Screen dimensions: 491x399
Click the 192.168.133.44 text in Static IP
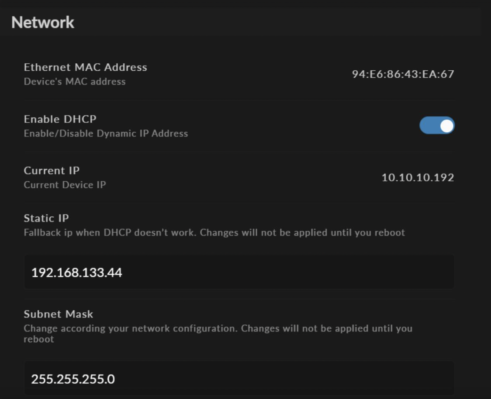click(x=76, y=272)
